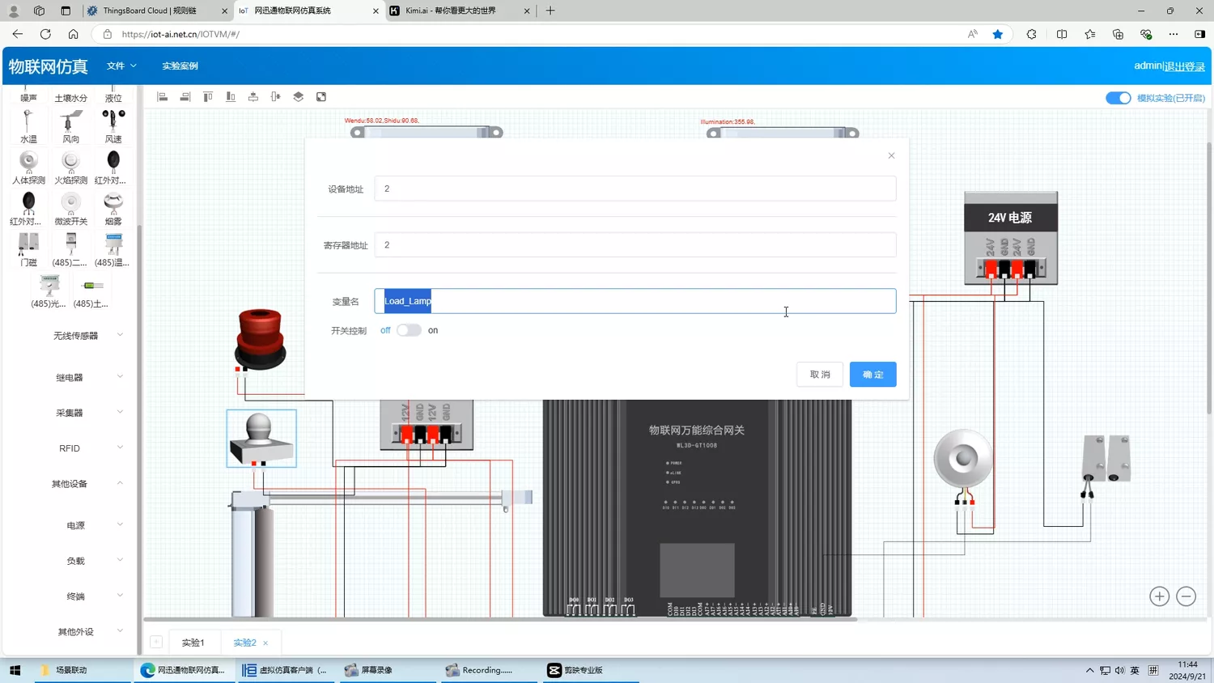Zoom out canvas with minus icon
The height and width of the screenshot is (683, 1214).
coord(1186,596)
